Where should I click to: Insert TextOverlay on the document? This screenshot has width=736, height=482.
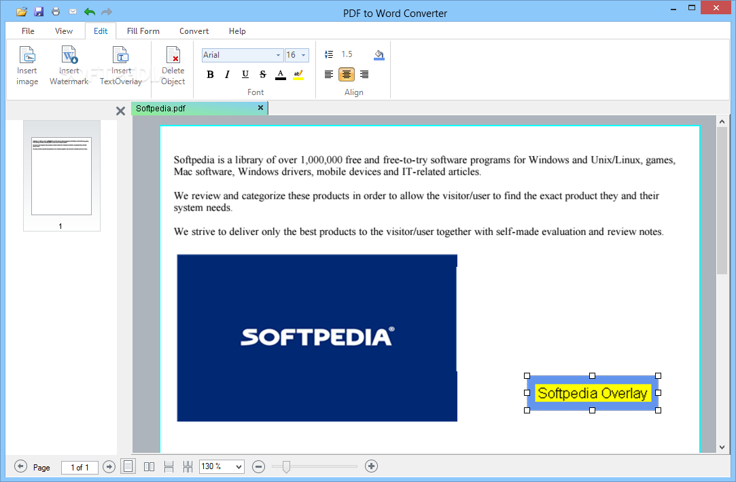click(x=121, y=66)
